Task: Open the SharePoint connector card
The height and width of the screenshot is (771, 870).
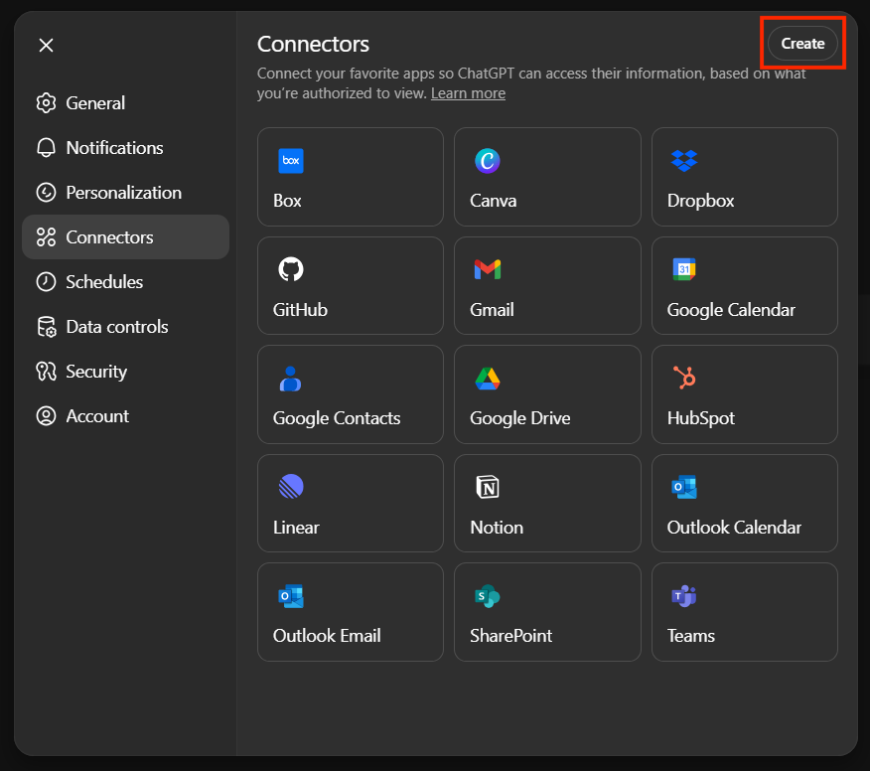Action: point(547,612)
